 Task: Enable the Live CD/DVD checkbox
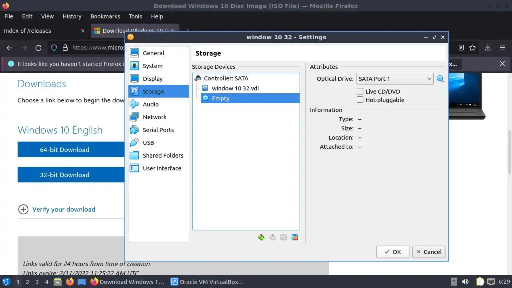pos(360,92)
